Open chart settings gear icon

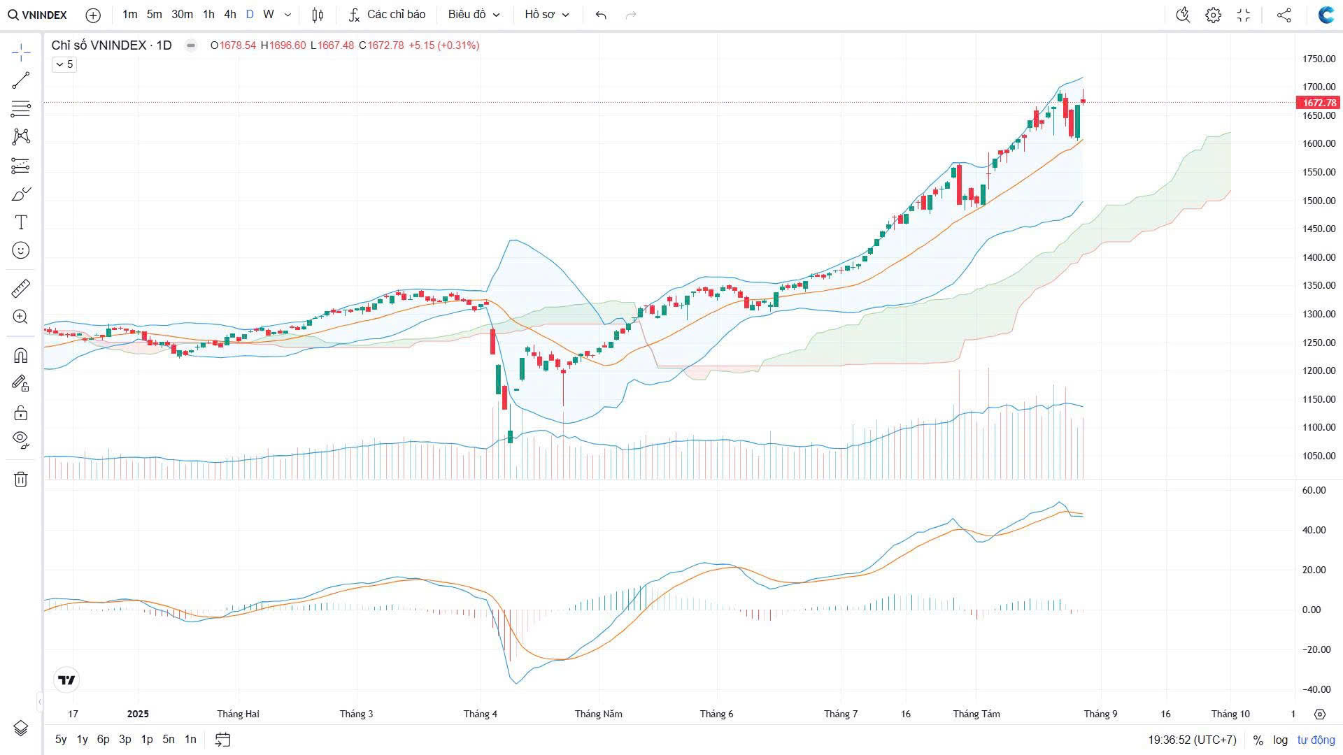(1213, 15)
